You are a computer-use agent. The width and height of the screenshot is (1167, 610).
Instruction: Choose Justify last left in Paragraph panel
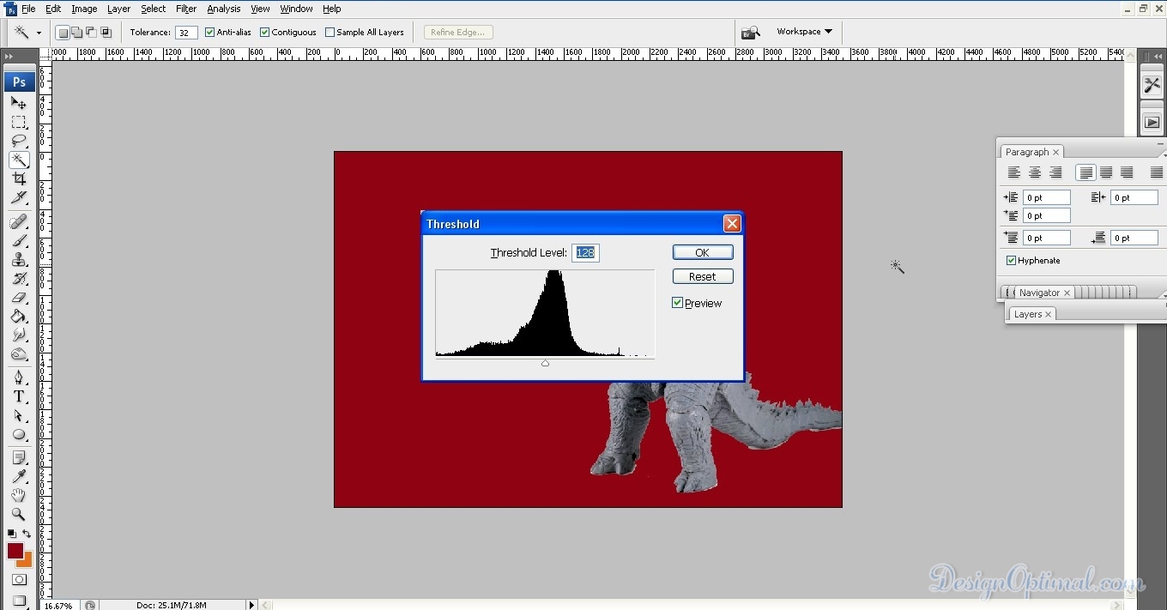point(1086,172)
